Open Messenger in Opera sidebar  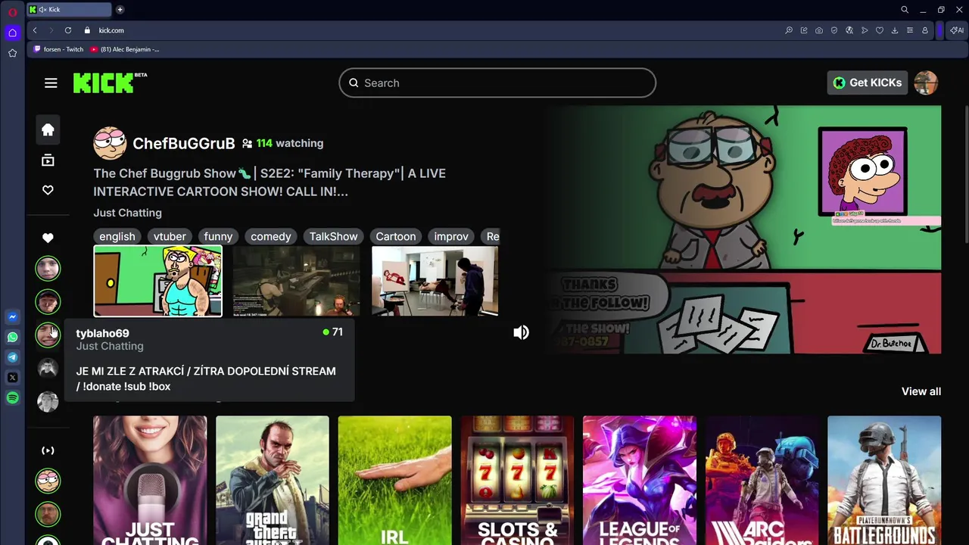point(12,317)
